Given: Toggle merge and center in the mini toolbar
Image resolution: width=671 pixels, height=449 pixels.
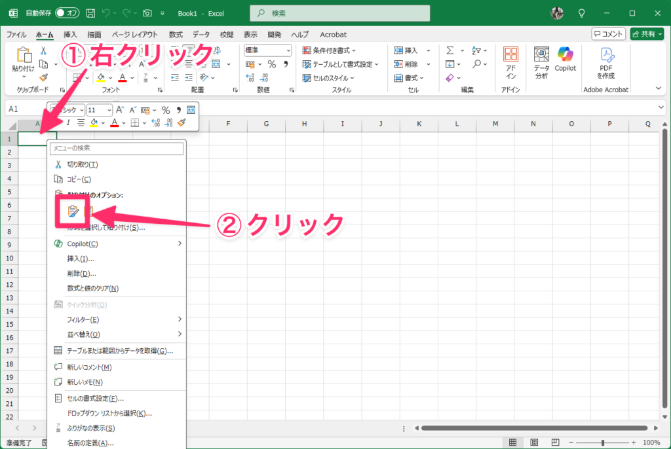Looking at the screenshot, I should (191, 110).
